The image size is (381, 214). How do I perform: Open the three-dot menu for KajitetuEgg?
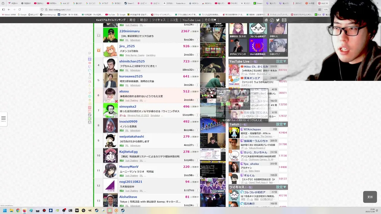197,160
